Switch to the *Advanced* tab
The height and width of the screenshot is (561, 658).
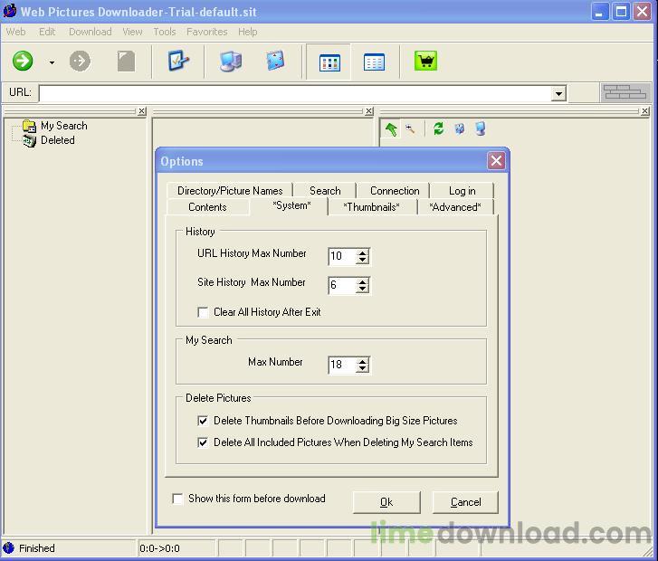tap(455, 207)
